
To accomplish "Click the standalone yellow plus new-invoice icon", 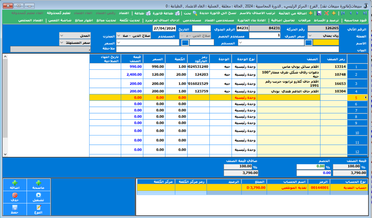I will point(334,13).
